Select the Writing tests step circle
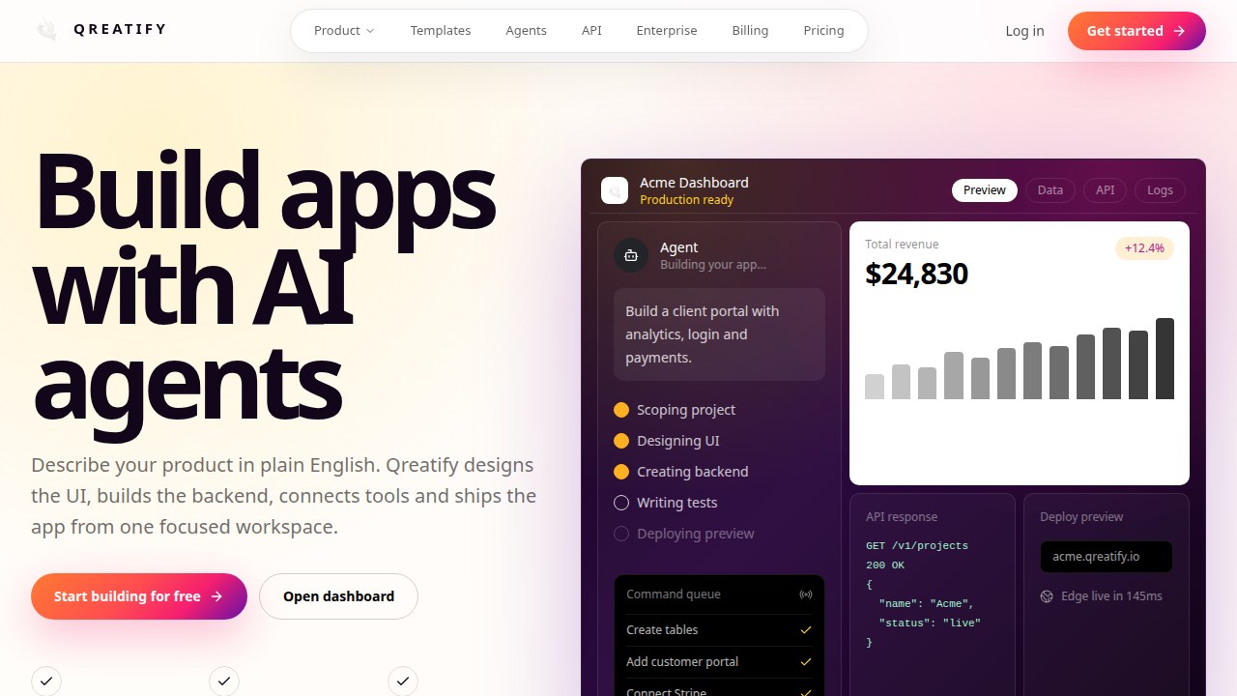The image size is (1237, 696). pos(621,503)
